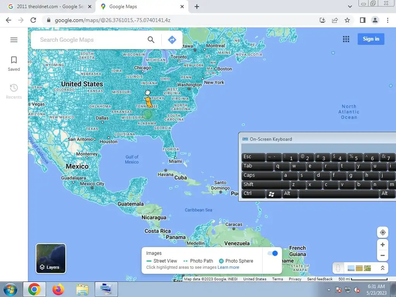Open the Layers map type thumbnail

51,258
